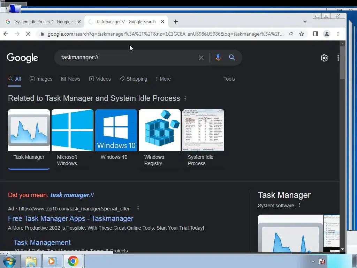Open Google quick settings gear
Image resolution: width=357 pixels, height=268 pixels.
(324, 58)
